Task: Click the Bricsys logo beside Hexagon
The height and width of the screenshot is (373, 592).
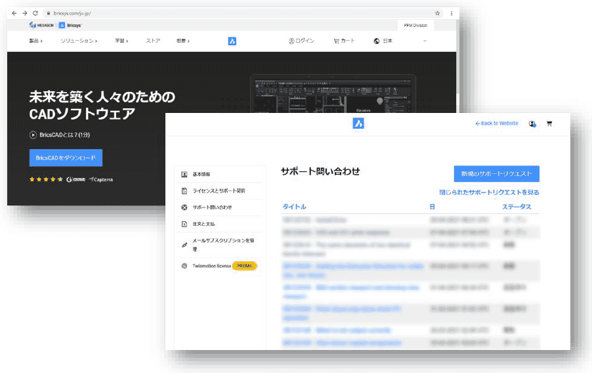Action: (71, 26)
